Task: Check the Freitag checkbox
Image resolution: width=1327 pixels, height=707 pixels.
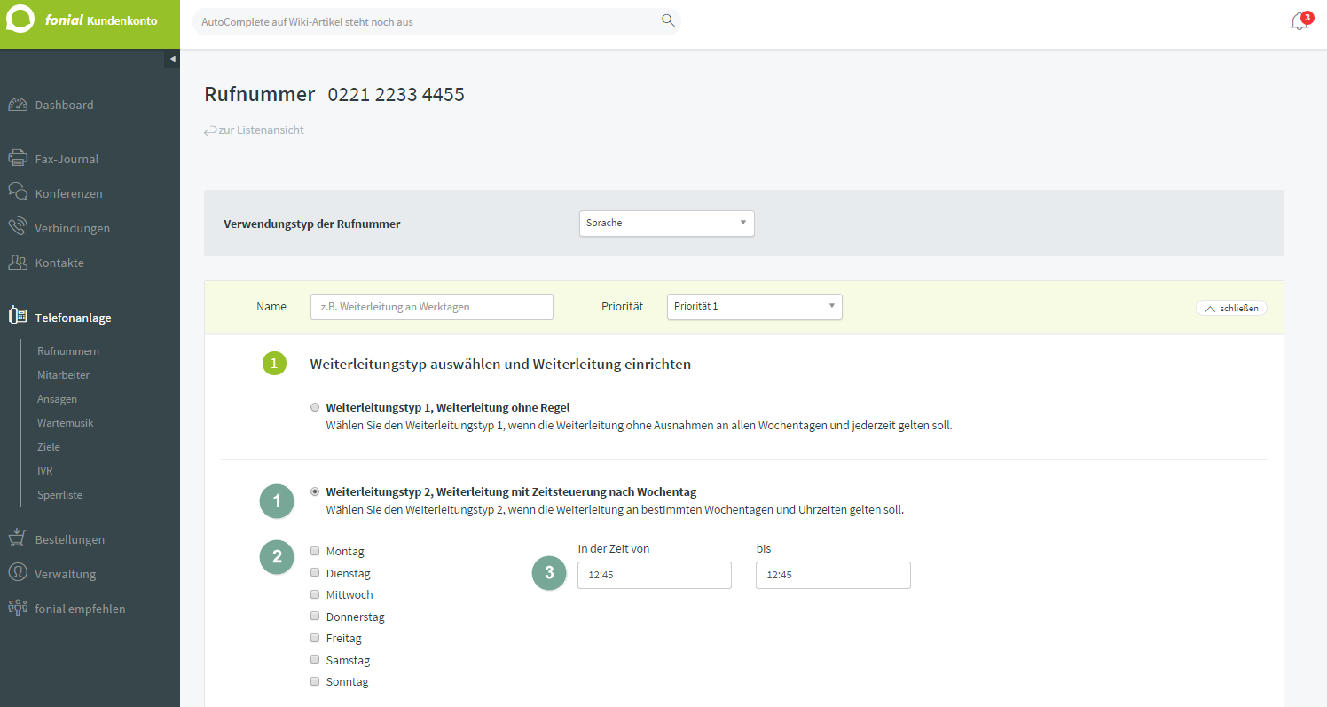Action: (x=315, y=638)
